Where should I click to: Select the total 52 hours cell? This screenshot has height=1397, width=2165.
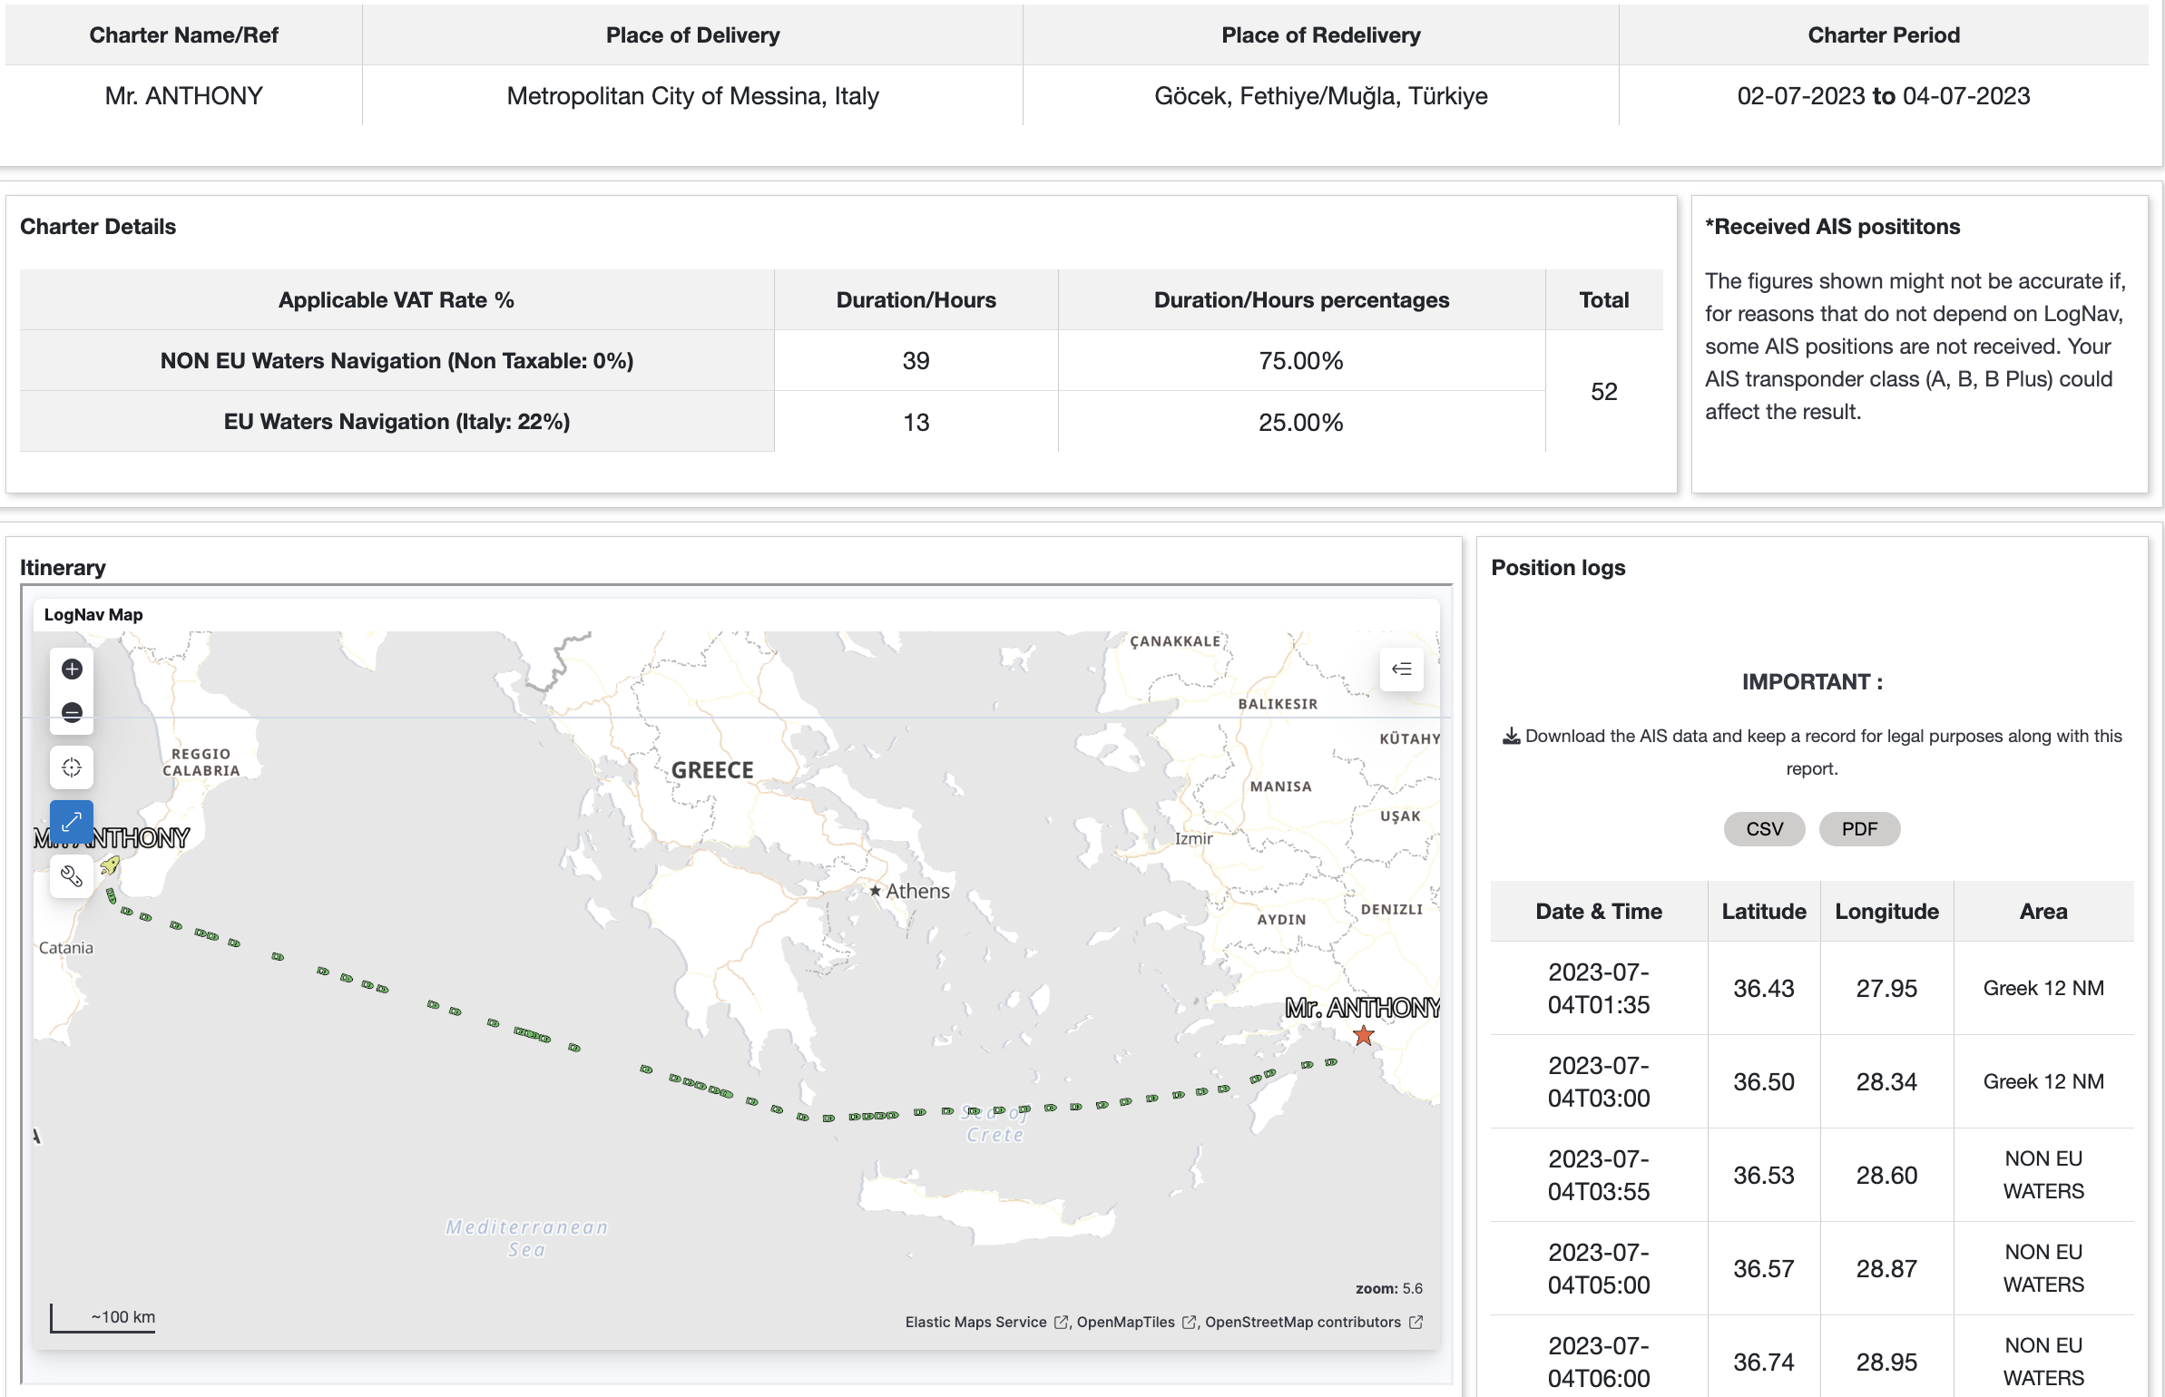pyautogui.click(x=1603, y=392)
